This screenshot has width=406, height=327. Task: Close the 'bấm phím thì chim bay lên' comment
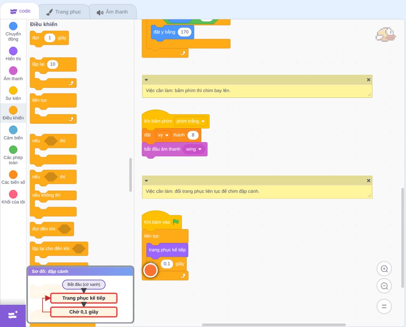pos(369,80)
